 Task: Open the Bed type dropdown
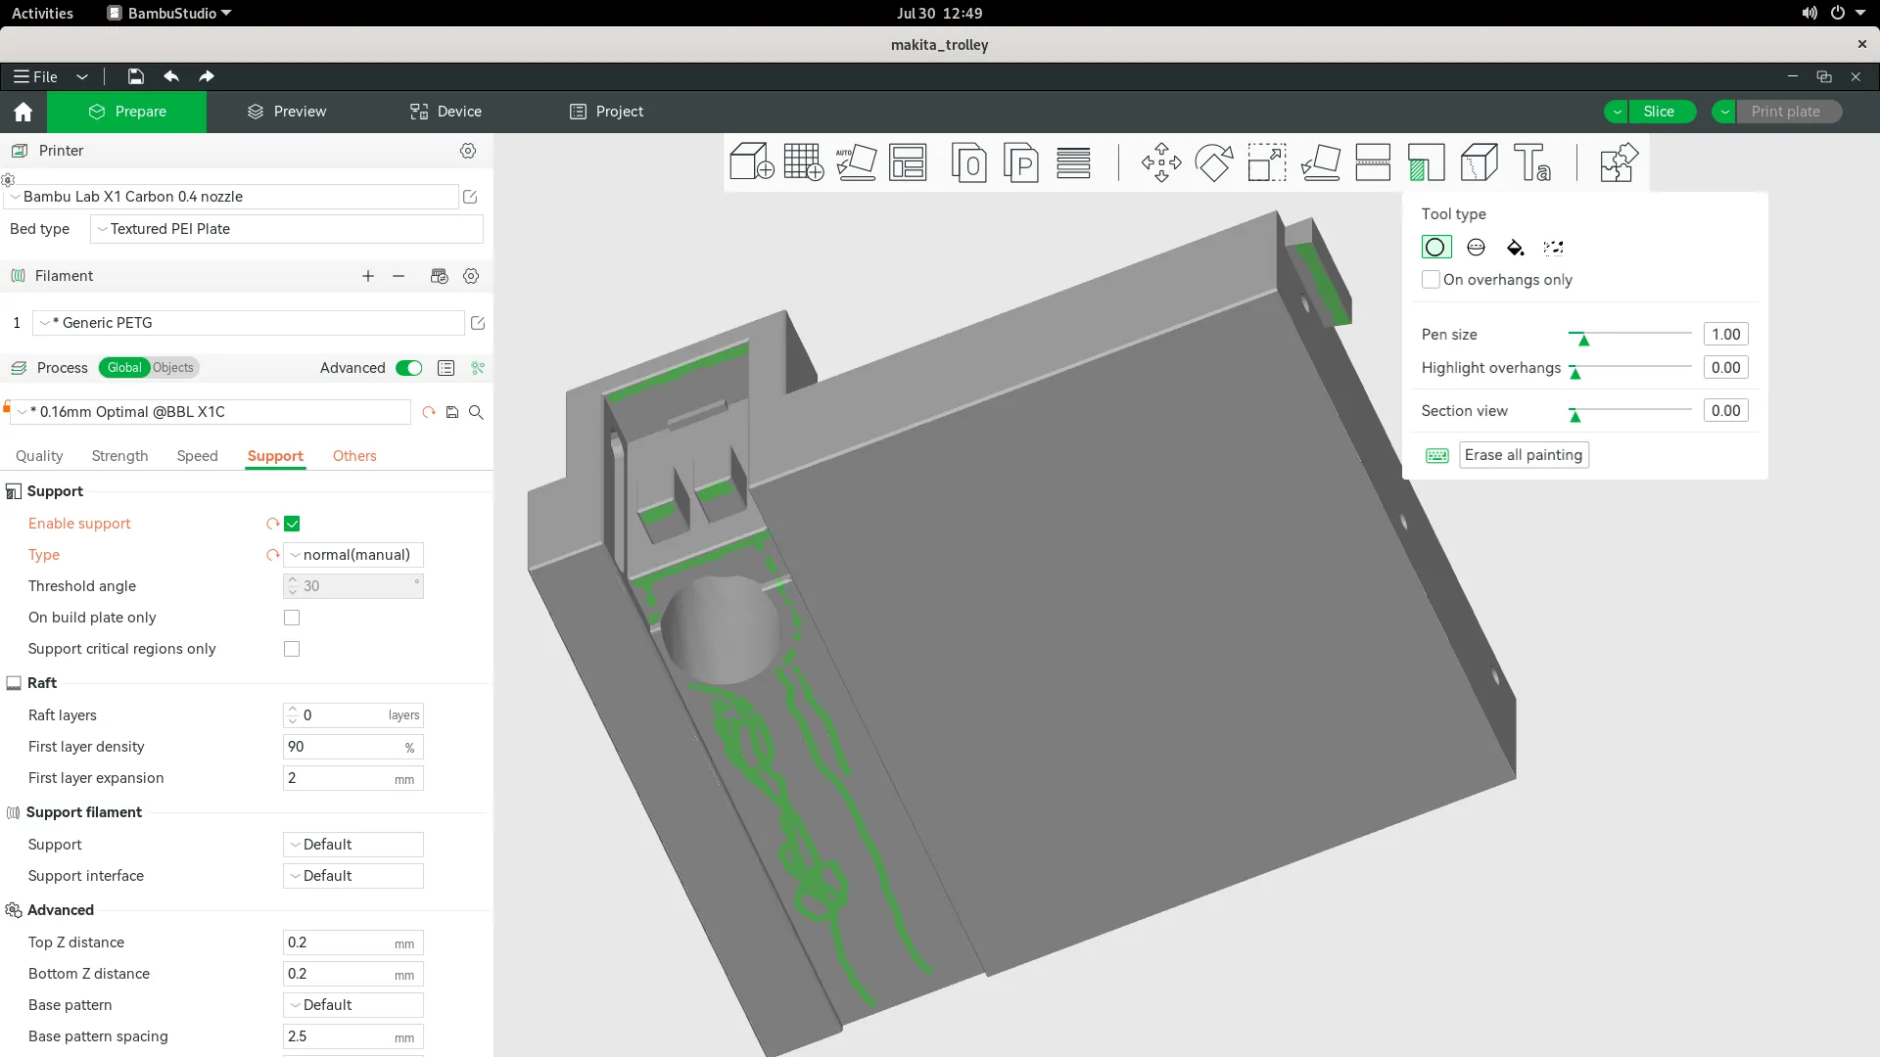click(x=286, y=229)
